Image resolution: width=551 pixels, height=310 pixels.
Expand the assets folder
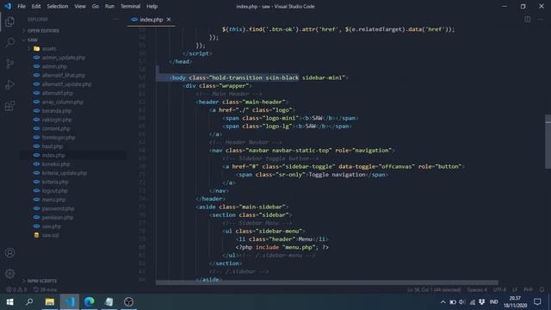(49, 48)
